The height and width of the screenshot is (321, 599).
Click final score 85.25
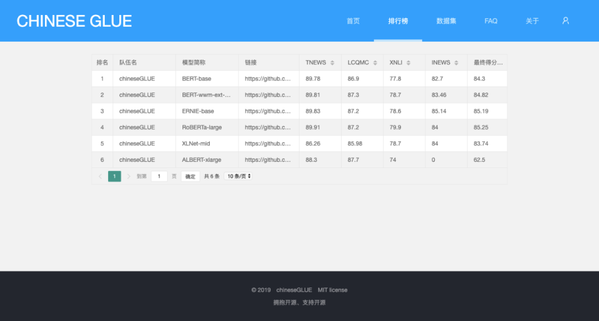pos(481,127)
